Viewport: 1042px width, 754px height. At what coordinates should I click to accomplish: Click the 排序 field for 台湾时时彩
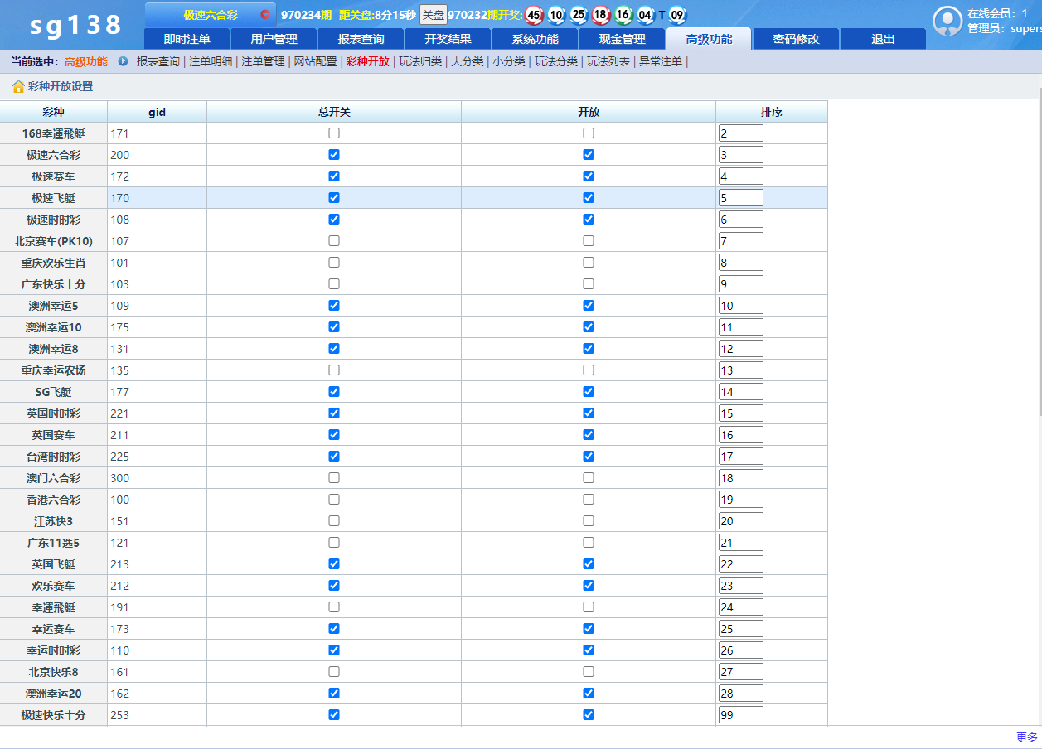741,457
